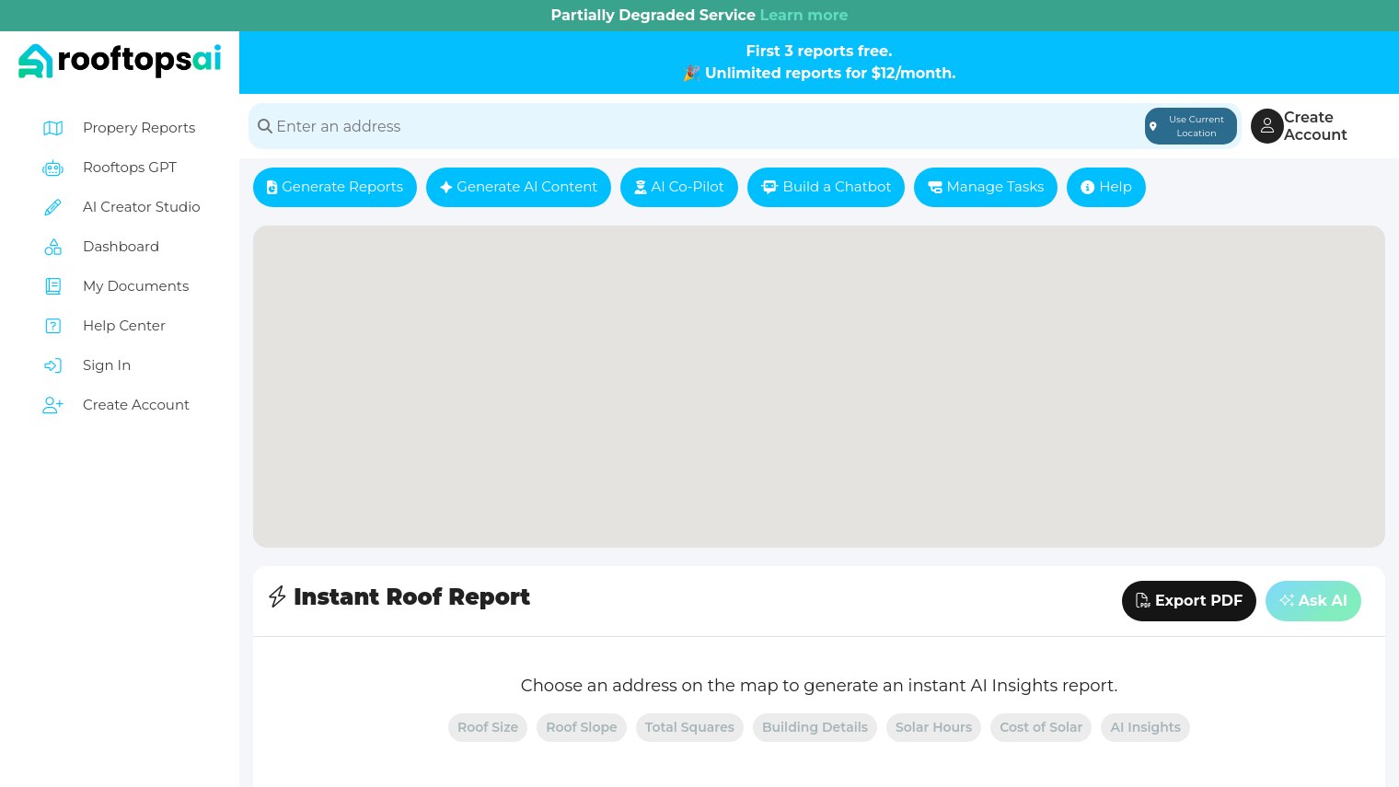Viewport: 1399px width, 787px height.
Task: Click 'First 3 reports free.' text
Action: pos(819,52)
